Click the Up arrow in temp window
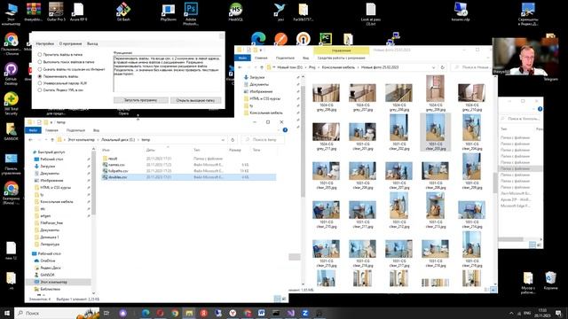This screenshot has height=319, width=568. click(52, 140)
